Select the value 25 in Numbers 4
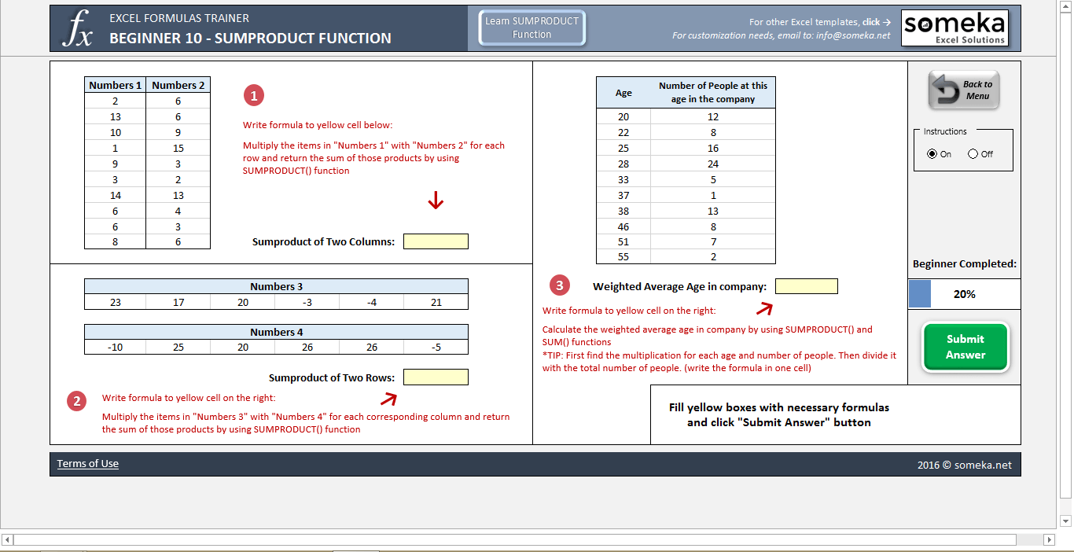This screenshot has width=1074, height=552. coord(178,348)
